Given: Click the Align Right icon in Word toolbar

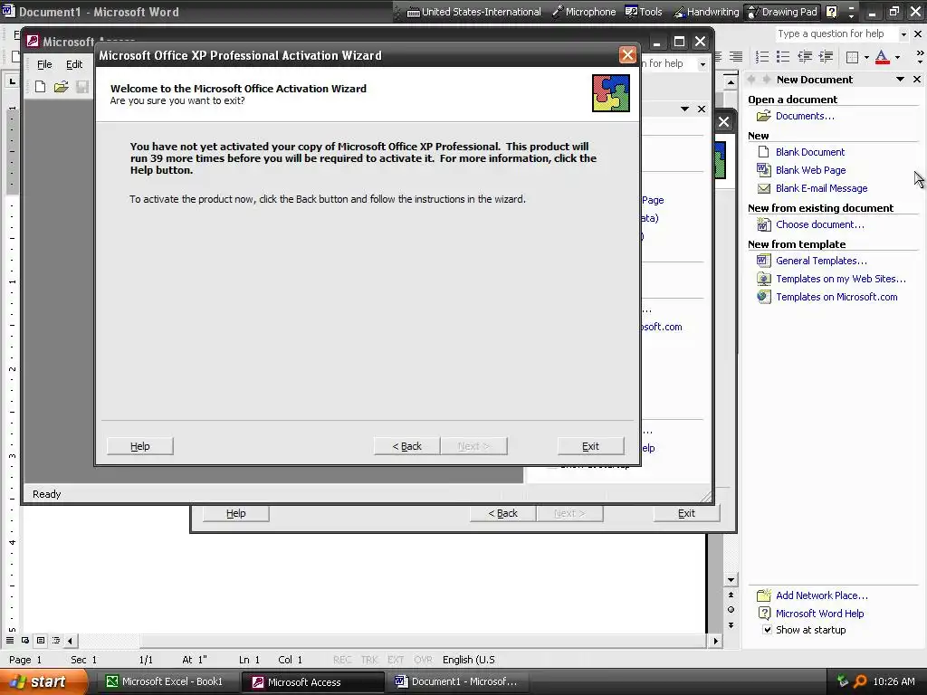Looking at the screenshot, I should tap(736, 57).
